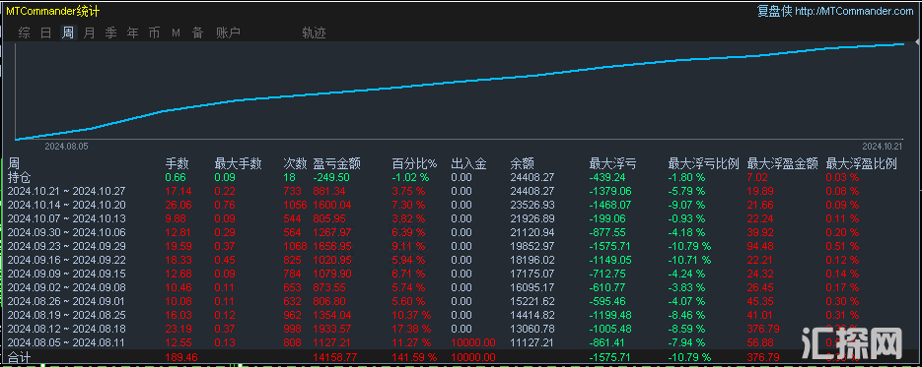This screenshot has width=922, height=367.
Task: Click the 最大浮盈比例 column header
Action: click(862, 163)
